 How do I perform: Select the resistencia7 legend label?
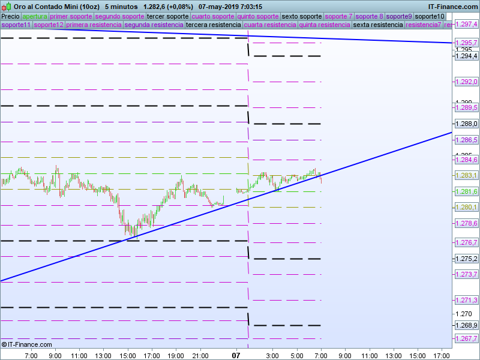click(x=424, y=25)
